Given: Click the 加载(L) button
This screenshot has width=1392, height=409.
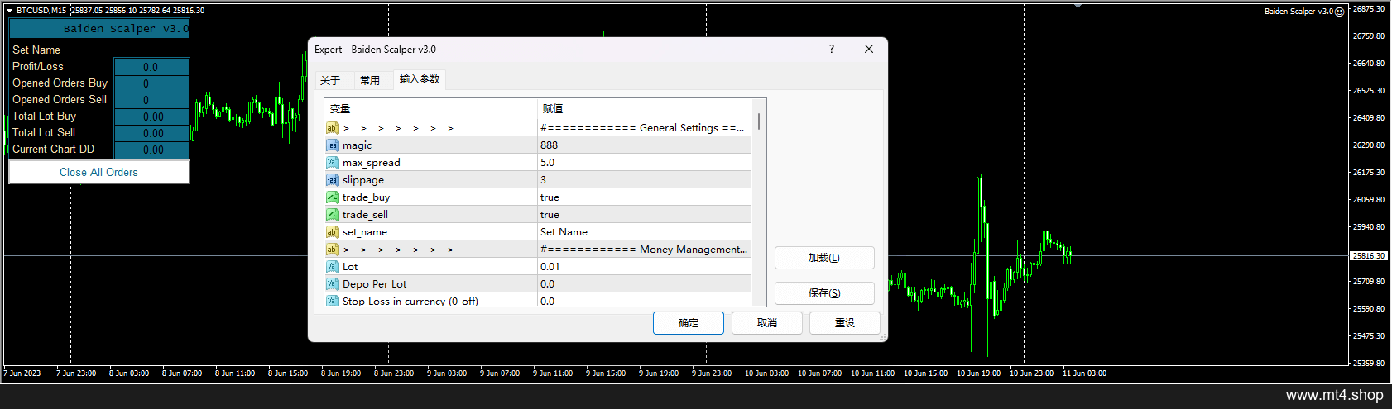Looking at the screenshot, I should coord(824,258).
